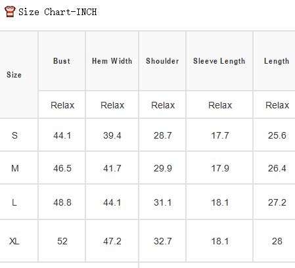Click the XL size row label
Screen dimensions: 295x268
point(14,241)
